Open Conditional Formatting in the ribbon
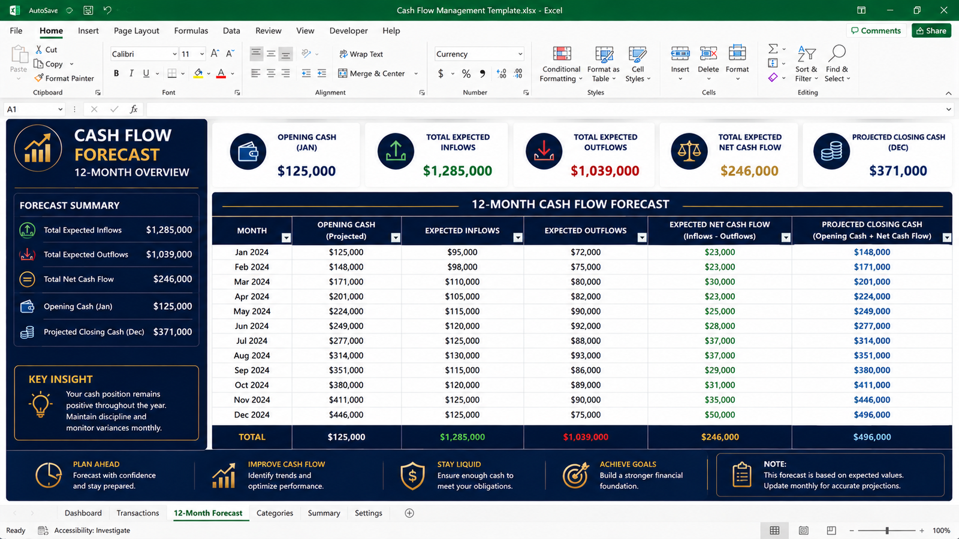The image size is (959, 539). click(x=562, y=65)
